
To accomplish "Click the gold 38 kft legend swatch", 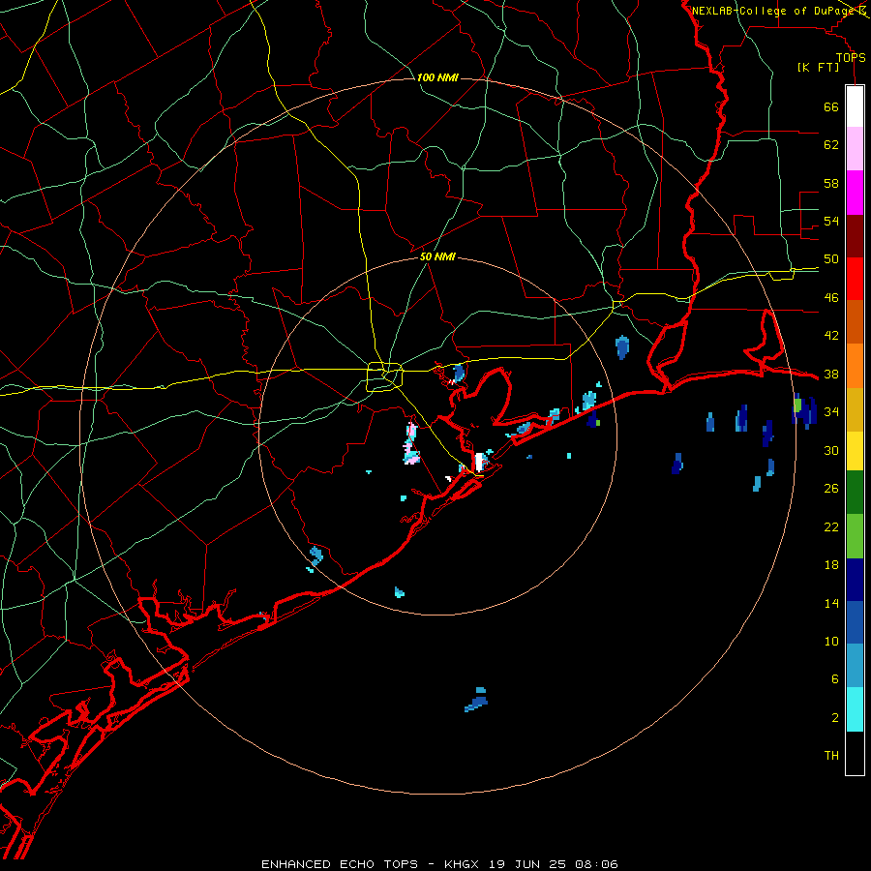I will click(x=855, y=408).
